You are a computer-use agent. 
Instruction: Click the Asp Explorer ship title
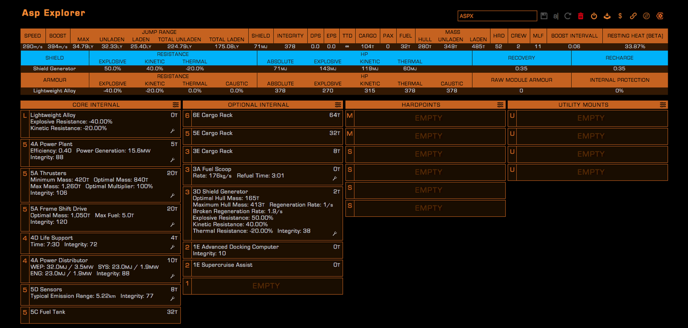(x=53, y=13)
